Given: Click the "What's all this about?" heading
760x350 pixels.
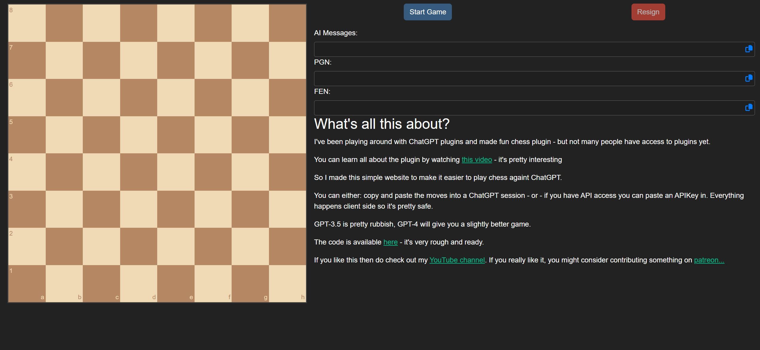Looking at the screenshot, I should click(382, 124).
